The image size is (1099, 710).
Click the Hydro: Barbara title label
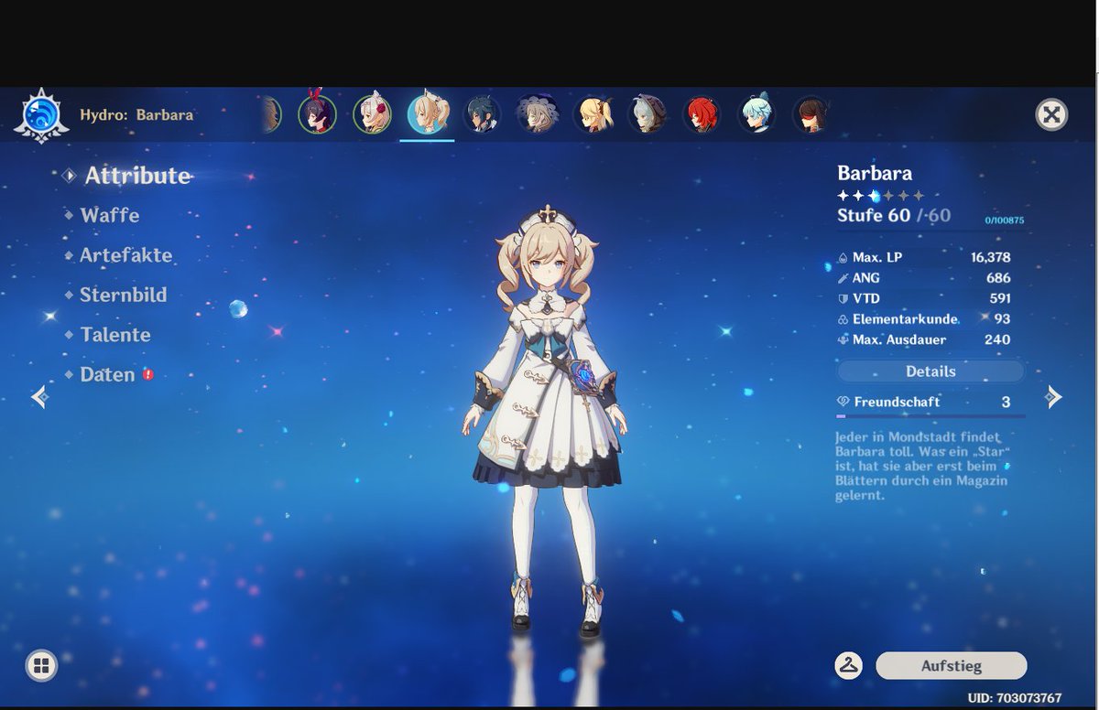coord(136,115)
